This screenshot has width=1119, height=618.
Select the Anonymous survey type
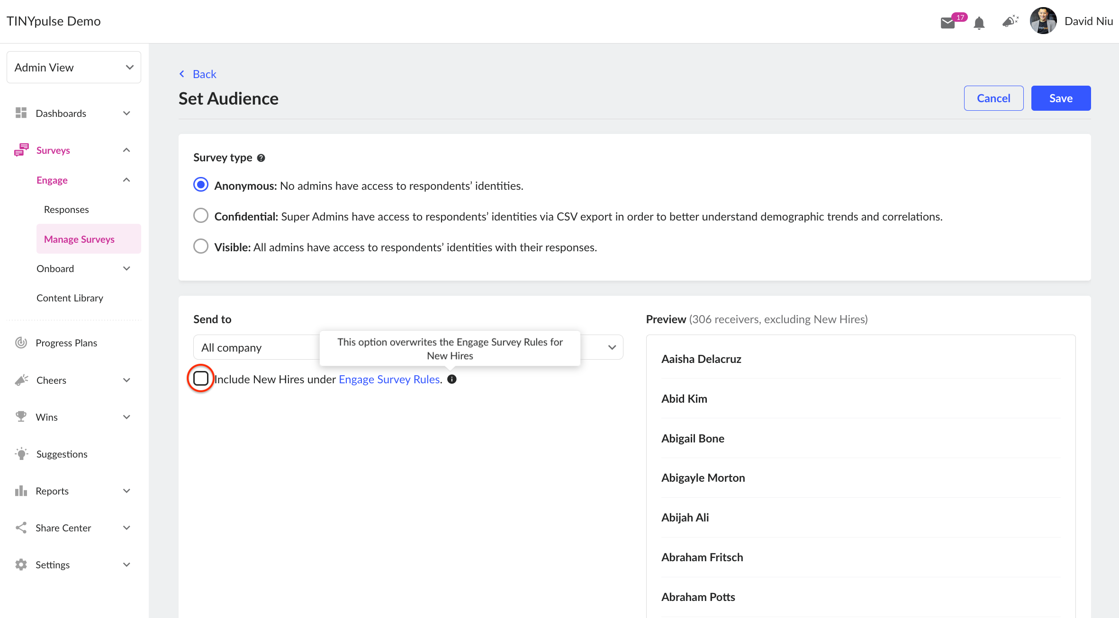coord(201,185)
